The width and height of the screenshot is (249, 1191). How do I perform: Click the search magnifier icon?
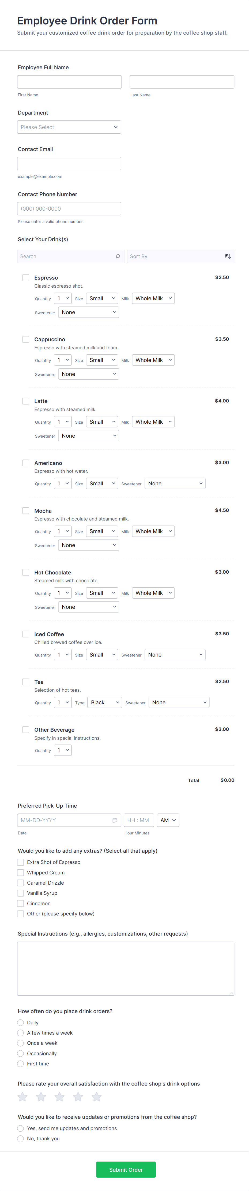[x=118, y=256]
